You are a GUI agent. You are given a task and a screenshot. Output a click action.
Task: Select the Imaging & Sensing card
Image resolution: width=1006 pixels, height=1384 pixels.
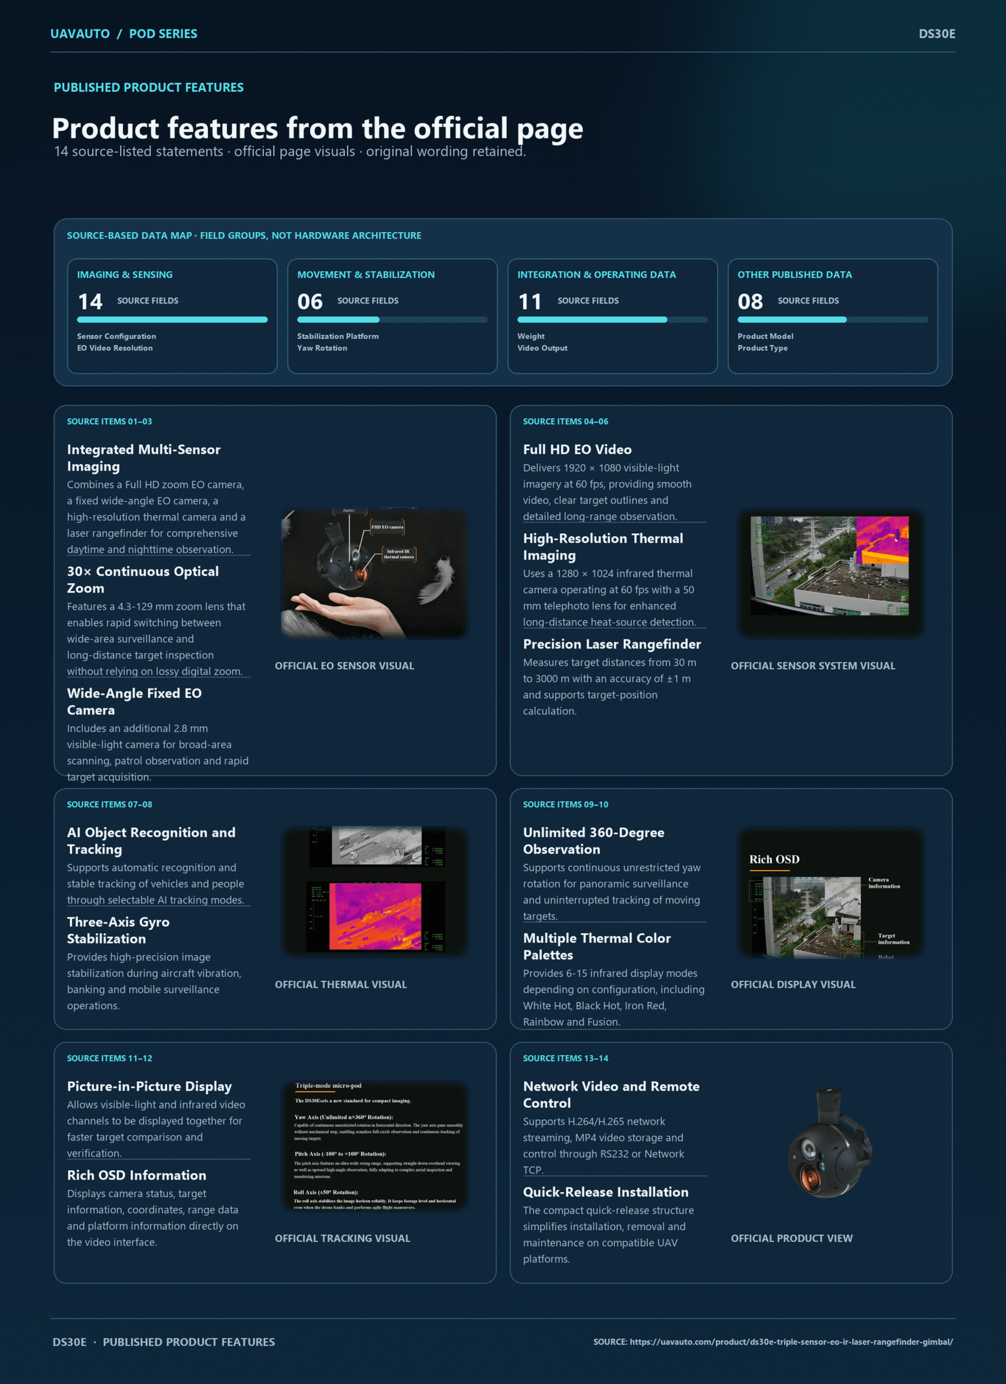(x=172, y=316)
